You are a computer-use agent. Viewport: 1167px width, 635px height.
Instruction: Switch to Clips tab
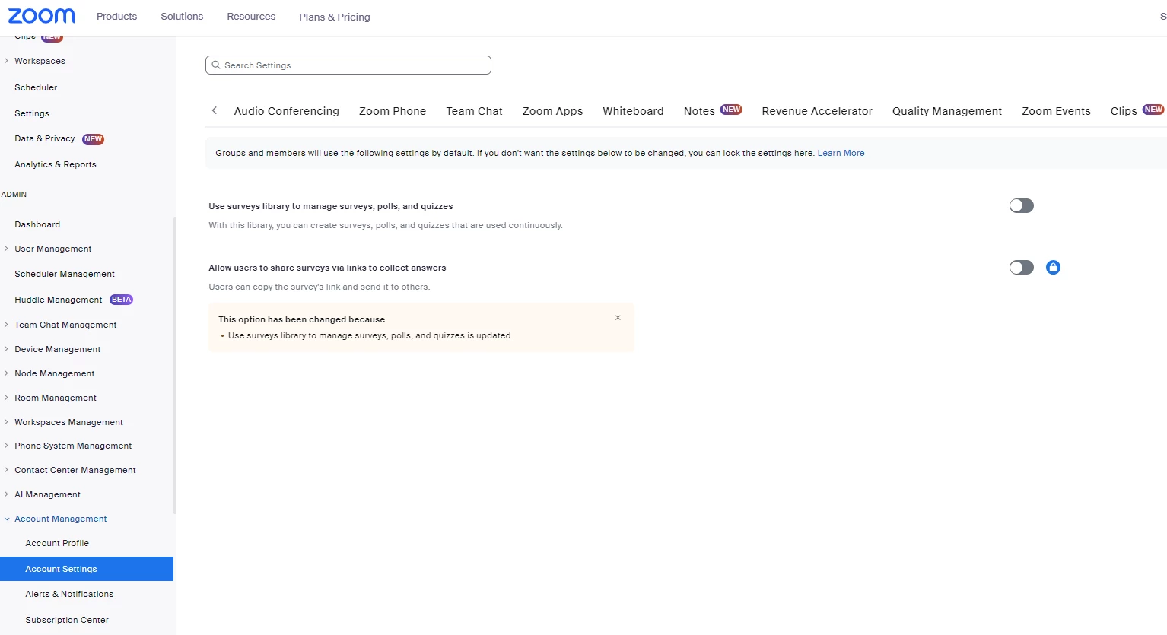click(x=1124, y=111)
